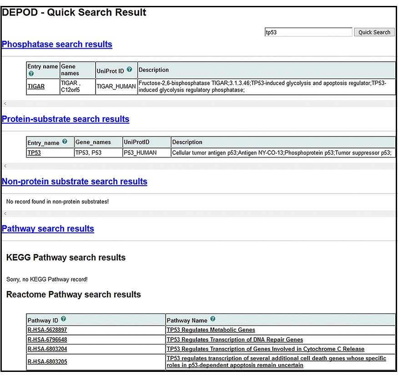Open the Pathway search results section
The height and width of the screenshot is (376, 398).
tap(48, 228)
